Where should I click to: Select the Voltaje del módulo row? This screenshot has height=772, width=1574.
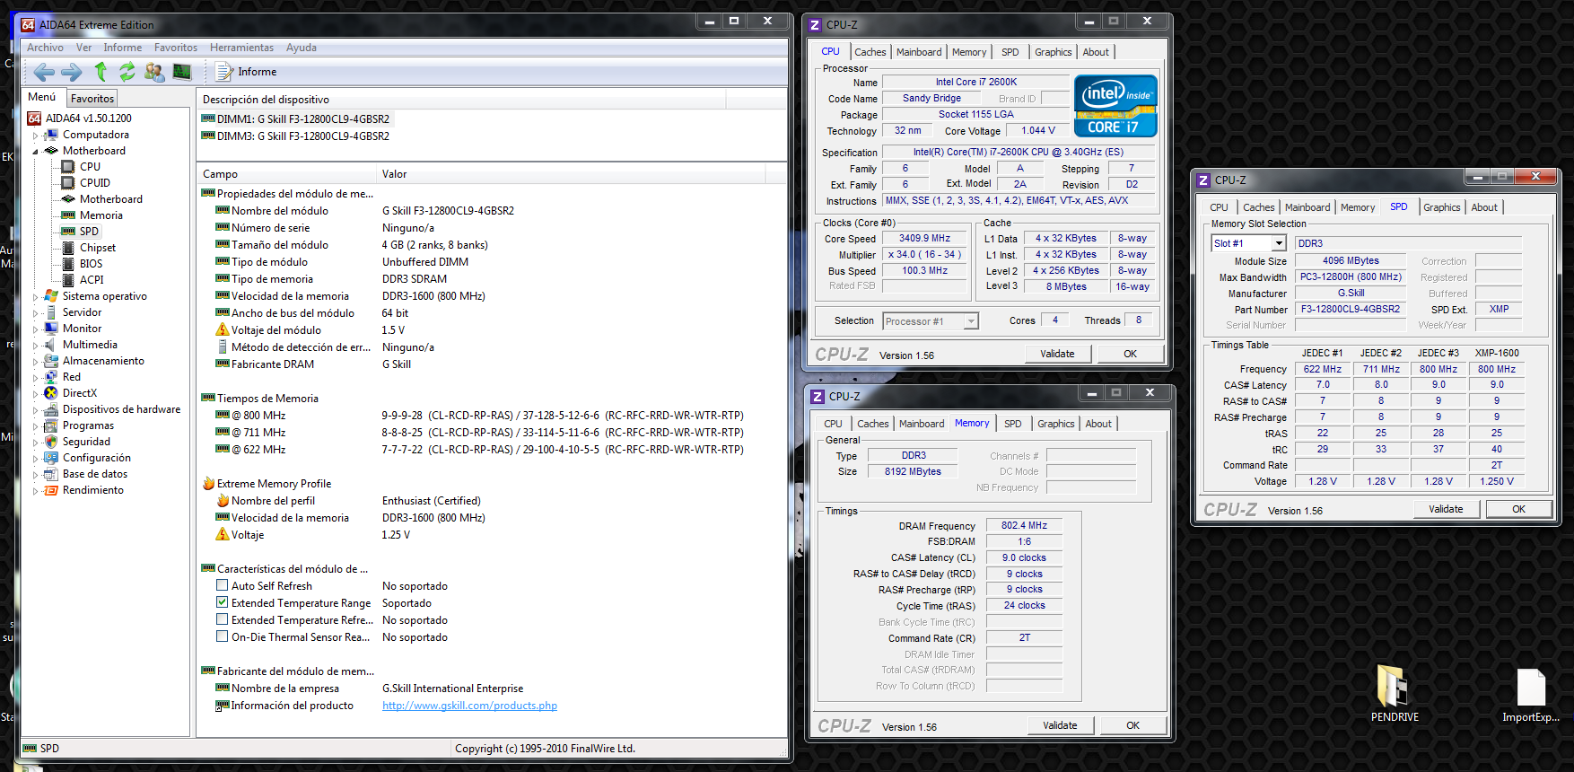click(492, 330)
